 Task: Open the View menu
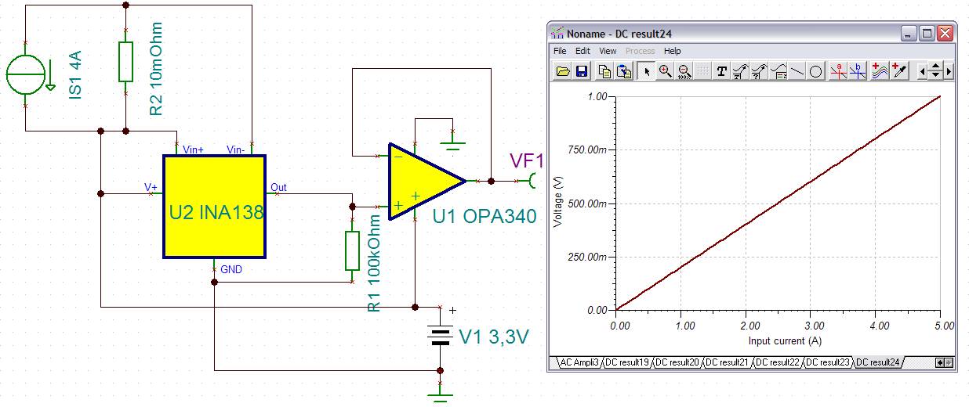[608, 51]
